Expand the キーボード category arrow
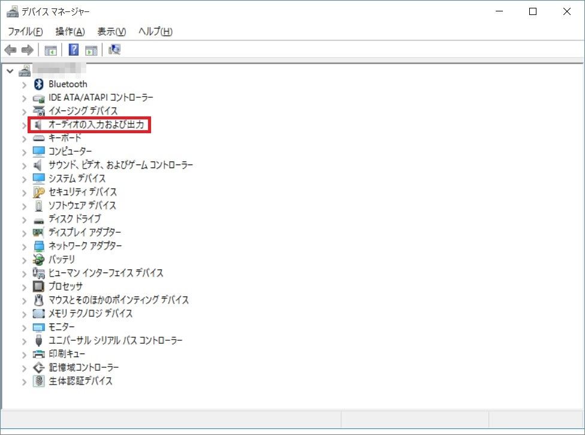Viewport: 585px width, 435px height. pos(24,138)
